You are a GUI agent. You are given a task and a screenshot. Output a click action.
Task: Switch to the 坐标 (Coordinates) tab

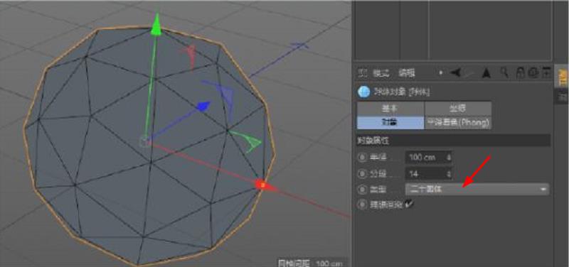[x=458, y=109]
